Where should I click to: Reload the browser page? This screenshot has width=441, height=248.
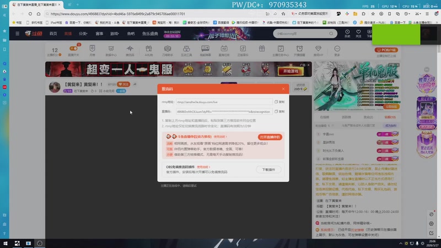point(30,14)
